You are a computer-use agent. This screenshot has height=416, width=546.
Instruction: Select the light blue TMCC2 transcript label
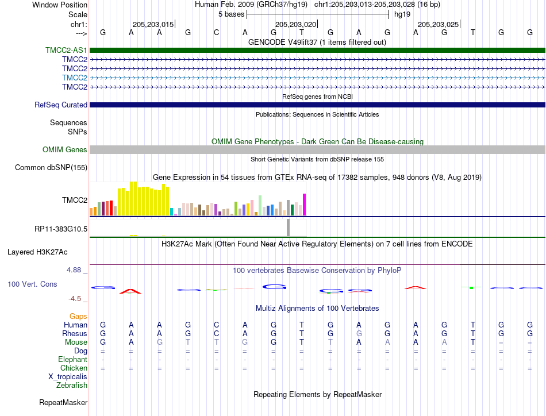coord(75,78)
